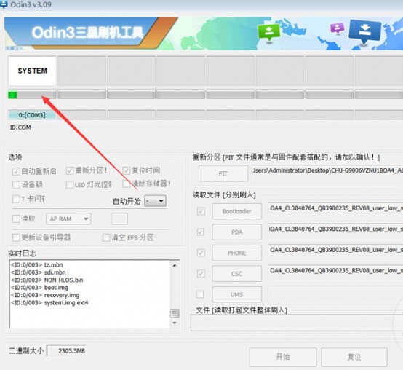Screen dimensions: 403x370
Task: Click the Odin3 app icon in title bar
Action: click(x=4, y=4)
